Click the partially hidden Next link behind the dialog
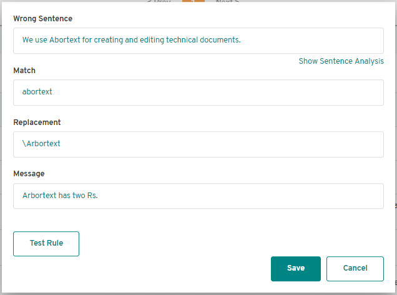The width and height of the screenshot is (397, 295). click(x=227, y=1)
